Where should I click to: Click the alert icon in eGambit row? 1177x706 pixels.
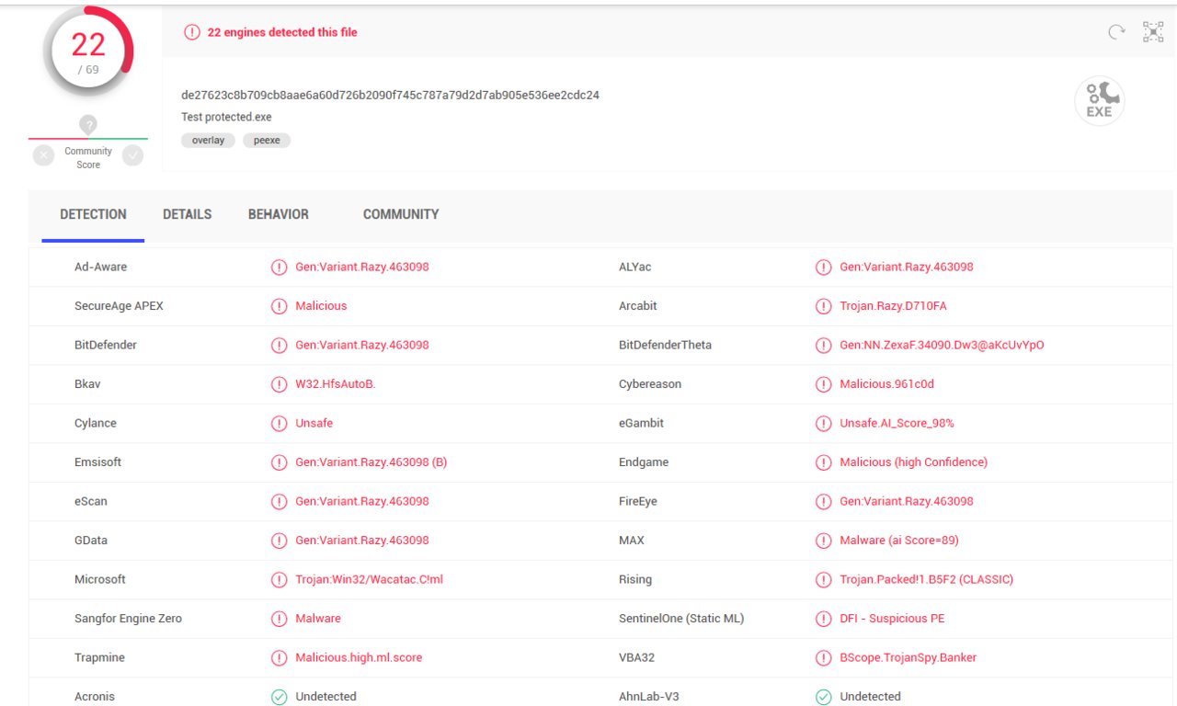(x=823, y=424)
